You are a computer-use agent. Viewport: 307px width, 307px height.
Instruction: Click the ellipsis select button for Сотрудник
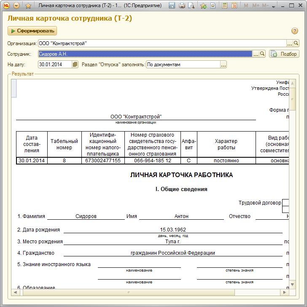256,54
